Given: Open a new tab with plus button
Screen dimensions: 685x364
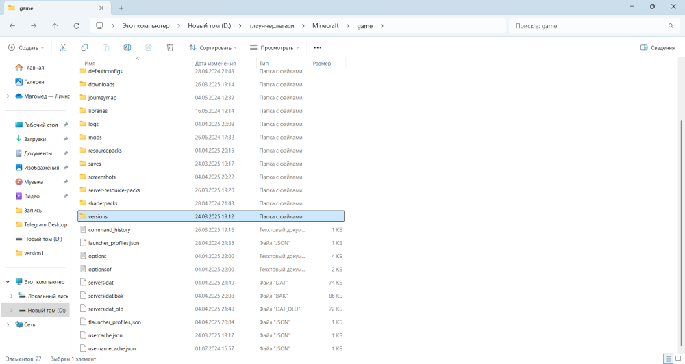Looking at the screenshot, I should 121,8.
